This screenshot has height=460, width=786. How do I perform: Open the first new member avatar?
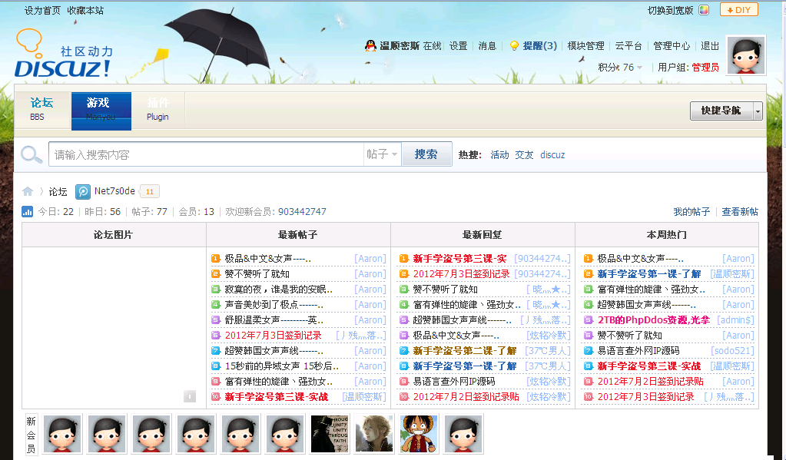coord(62,434)
